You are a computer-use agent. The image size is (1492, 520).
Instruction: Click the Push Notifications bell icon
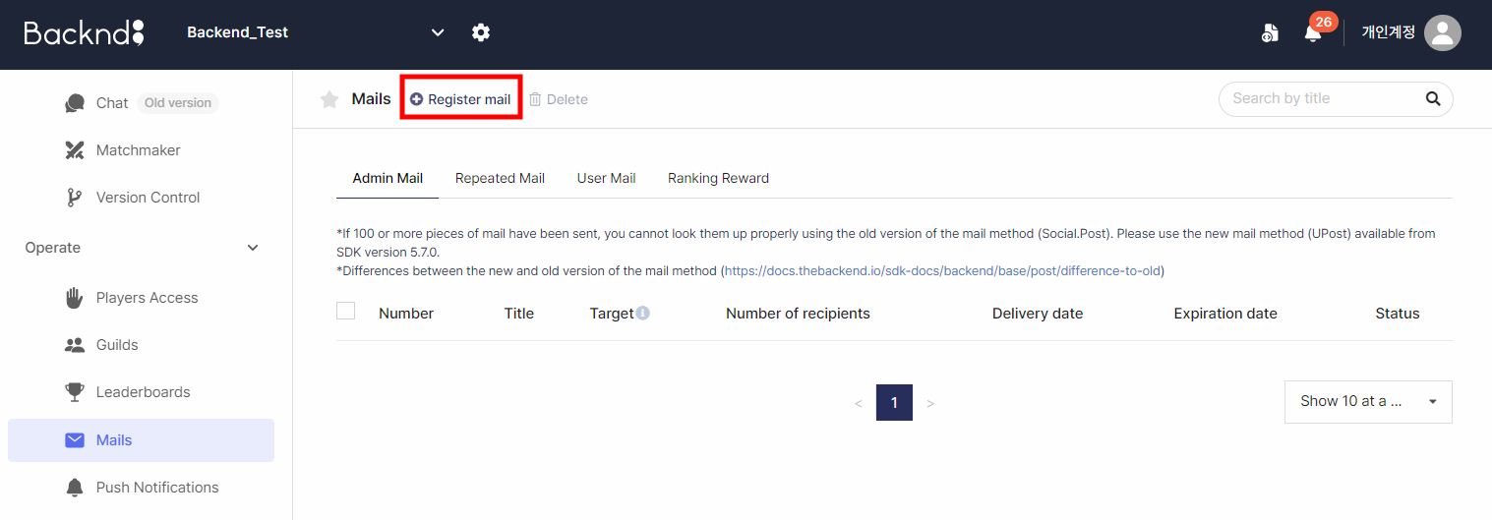(75, 488)
